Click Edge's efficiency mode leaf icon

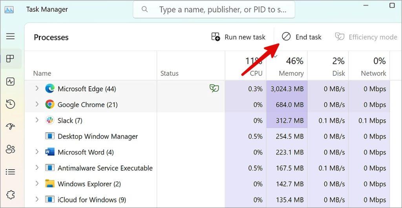coord(214,88)
